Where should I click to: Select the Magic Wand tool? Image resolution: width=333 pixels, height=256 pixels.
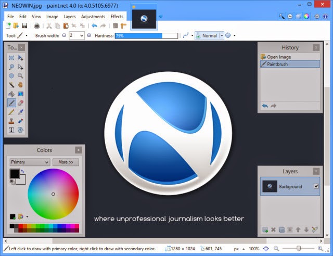11,85
